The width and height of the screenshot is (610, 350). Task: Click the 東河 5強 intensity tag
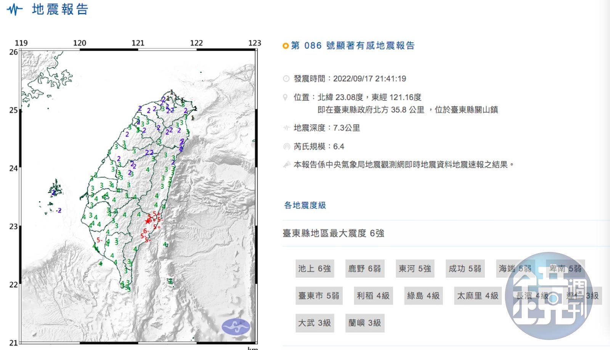[415, 269]
